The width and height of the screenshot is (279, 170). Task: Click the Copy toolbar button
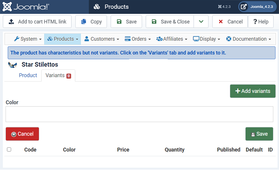[91, 22]
